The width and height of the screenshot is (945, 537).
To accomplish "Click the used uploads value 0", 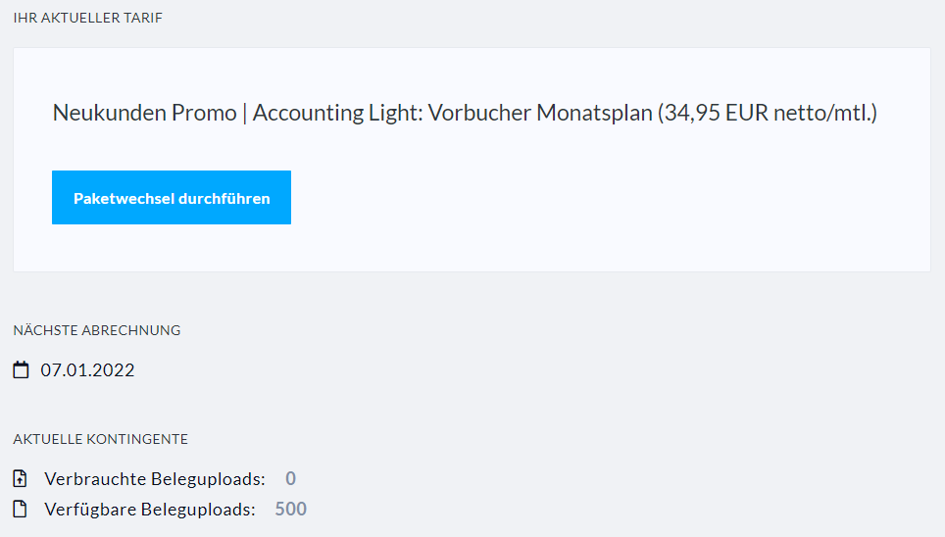I will click(290, 478).
